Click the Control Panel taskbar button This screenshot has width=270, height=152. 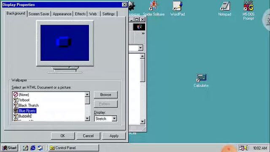pos(74,148)
